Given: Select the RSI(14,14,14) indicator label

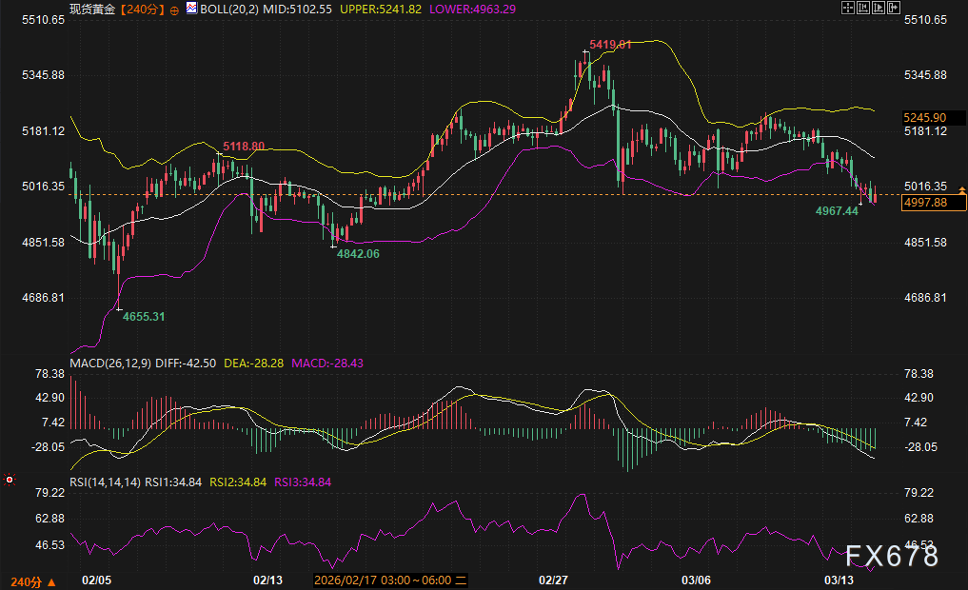Looking at the screenshot, I should coord(106,482).
